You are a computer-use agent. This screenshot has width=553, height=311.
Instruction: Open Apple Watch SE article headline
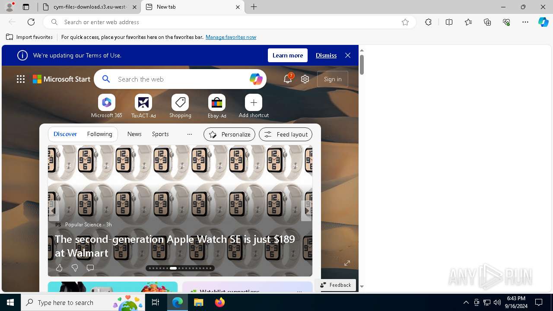pyautogui.click(x=175, y=246)
